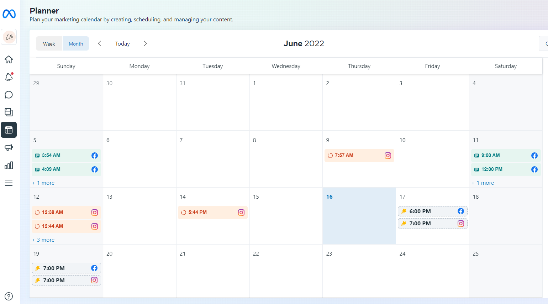
Task: Click Facebook icon on 4:09 AM post
Action: (95, 169)
